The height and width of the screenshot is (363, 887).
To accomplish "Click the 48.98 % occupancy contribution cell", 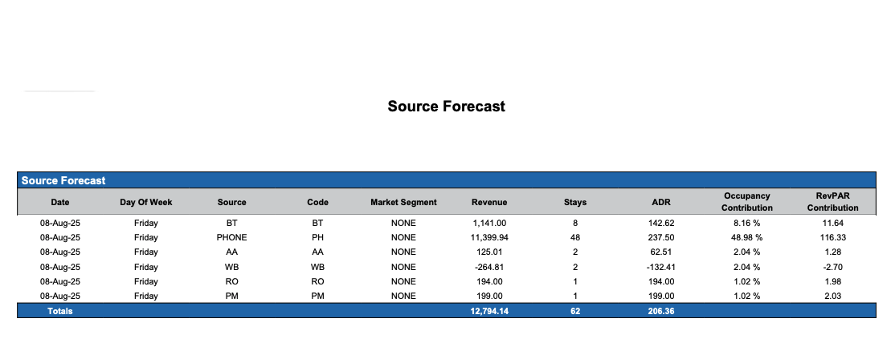I will pos(746,237).
